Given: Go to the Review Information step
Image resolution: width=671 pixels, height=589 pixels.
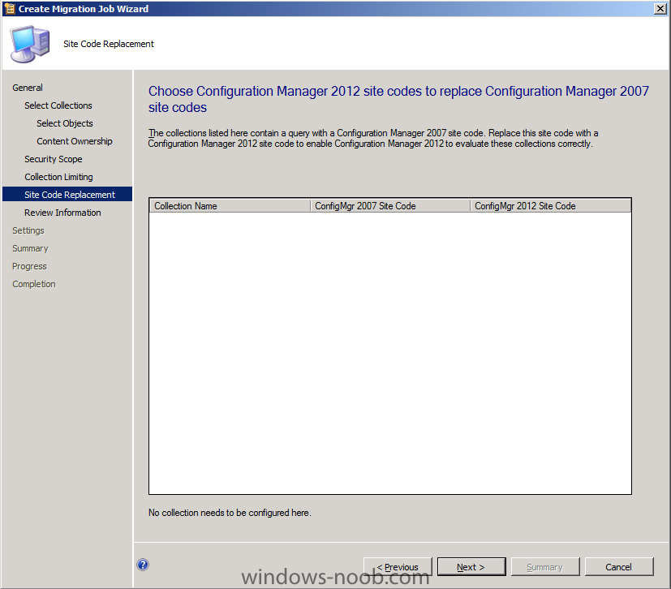Looking at the screenshot, I should [62, 213].
